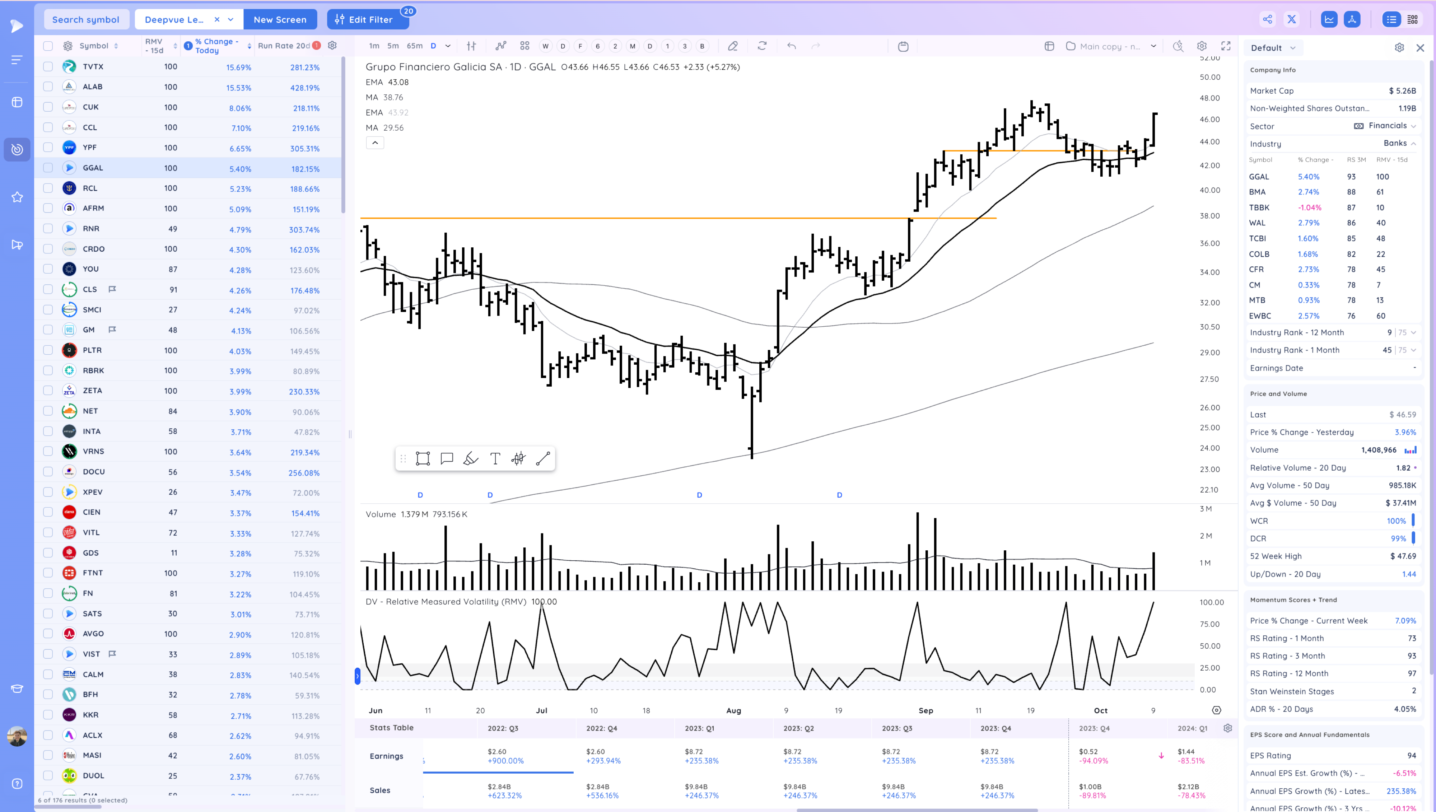This screenshot has height=812, width=1436.
Task: Click the eraser tool in chart toolbar
Action: (733, 46)
